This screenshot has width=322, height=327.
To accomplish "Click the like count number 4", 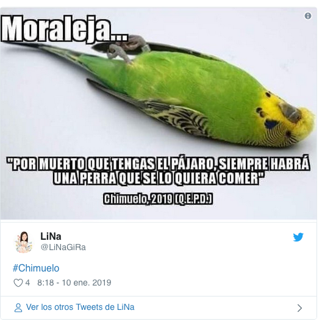I will pyautogui.click(x=27, y=283).
